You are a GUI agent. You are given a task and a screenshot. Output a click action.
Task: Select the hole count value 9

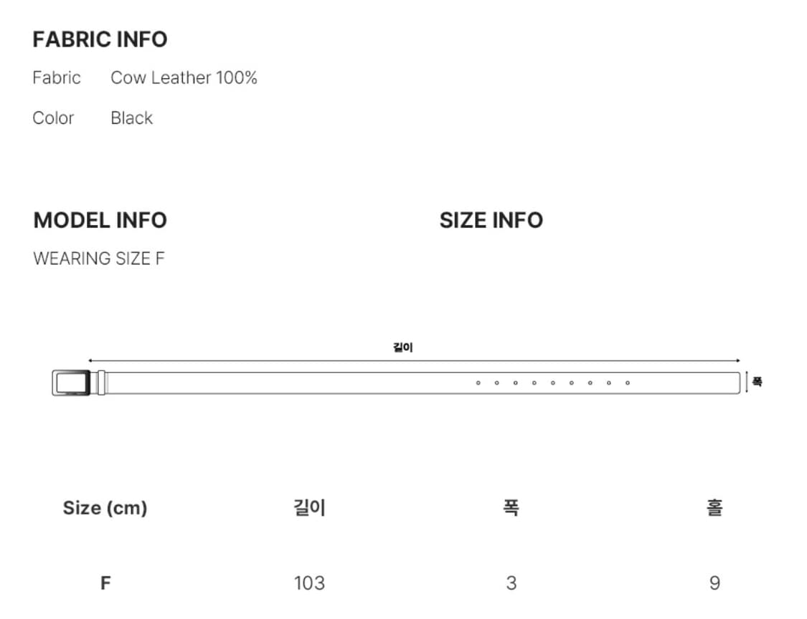[714, 583]
